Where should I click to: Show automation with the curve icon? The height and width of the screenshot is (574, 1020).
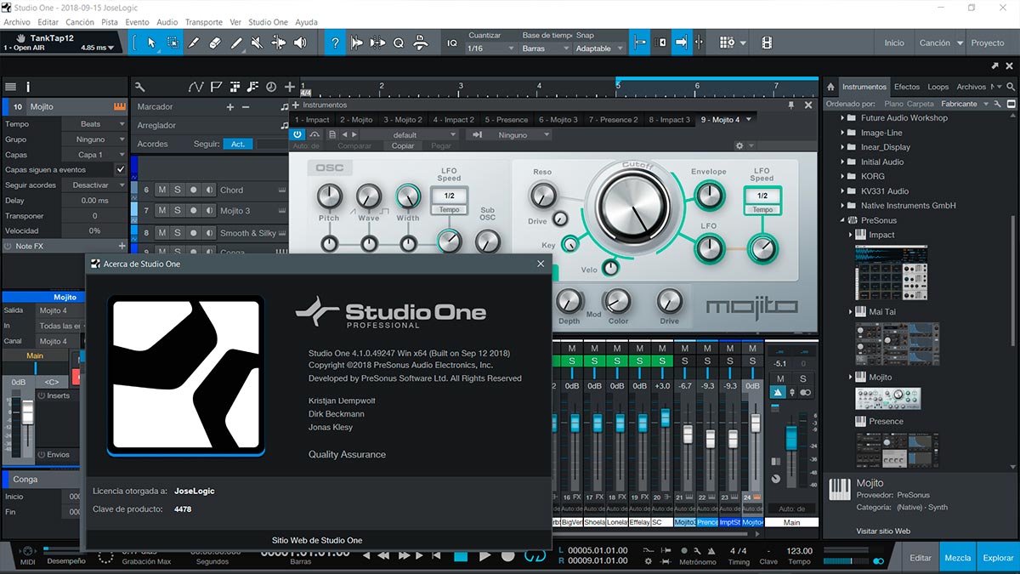[196, 87]
